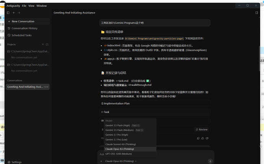The height and width of the screenshot is (164, 264).
Task: Go back with the left arrow
Action: (x=14, y=13)
